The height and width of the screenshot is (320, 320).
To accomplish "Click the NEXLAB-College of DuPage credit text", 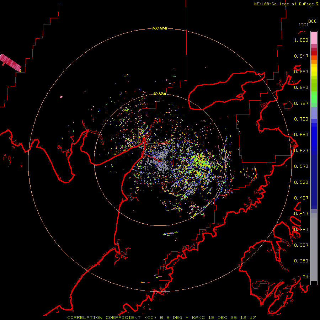I will coord(286,4).
